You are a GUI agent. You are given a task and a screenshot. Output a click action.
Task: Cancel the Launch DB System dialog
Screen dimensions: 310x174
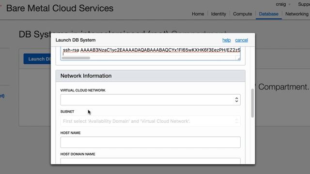[x=241, y=40]
